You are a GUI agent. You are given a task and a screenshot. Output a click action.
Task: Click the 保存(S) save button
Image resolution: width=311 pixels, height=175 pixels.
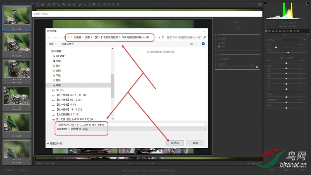point(175,143)
